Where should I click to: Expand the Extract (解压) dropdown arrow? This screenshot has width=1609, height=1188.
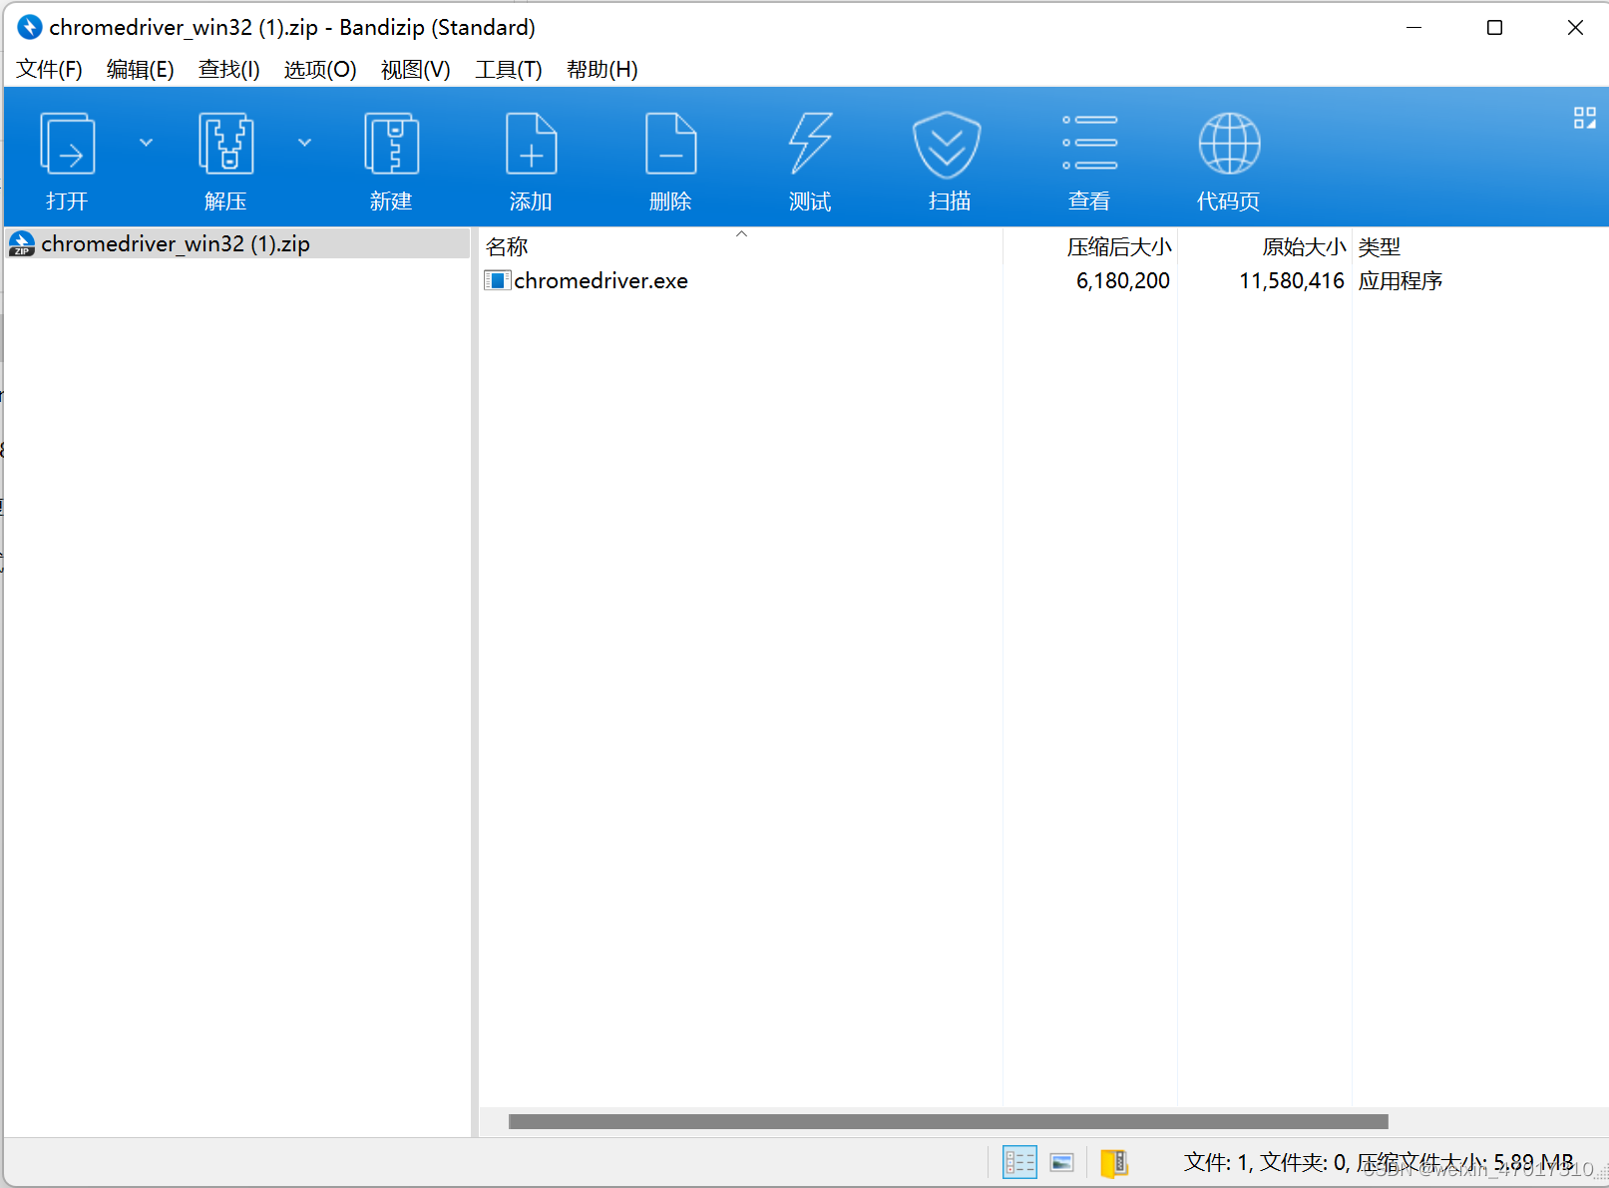[x=305, y=143]
